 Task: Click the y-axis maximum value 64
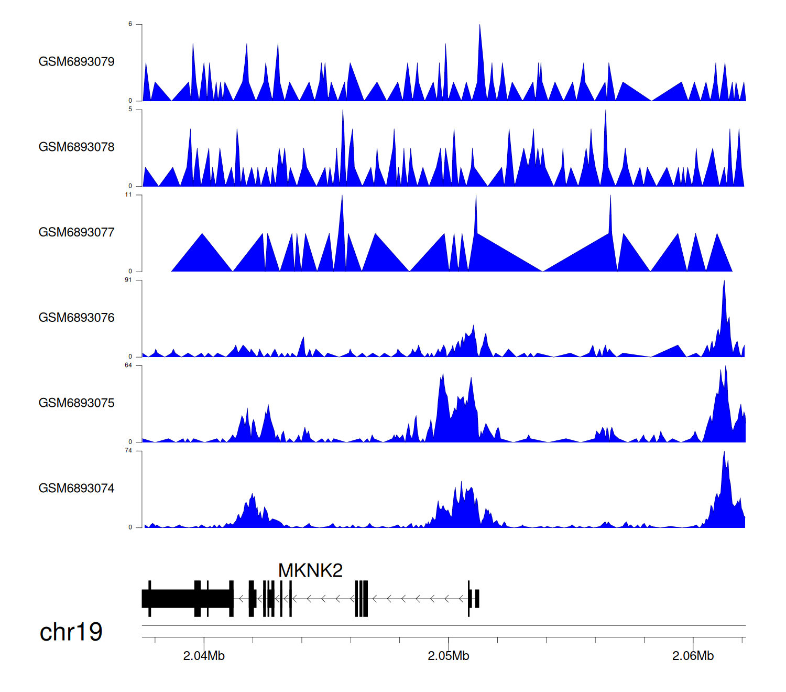point(128,365)
